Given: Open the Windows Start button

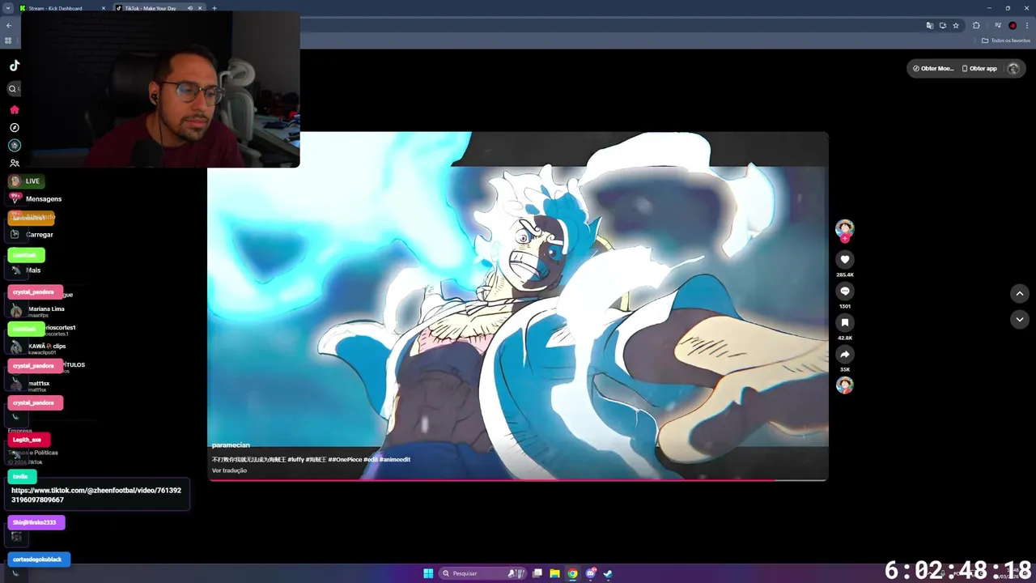Looking at the screenshot, I should click(x=428, y=573).
